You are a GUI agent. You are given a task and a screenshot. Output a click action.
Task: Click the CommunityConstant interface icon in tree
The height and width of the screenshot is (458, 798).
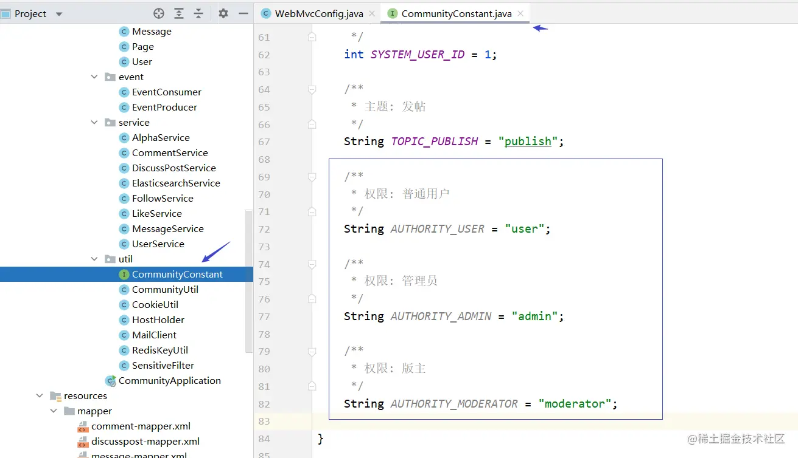pyautogui.click(x=124, y=275)
